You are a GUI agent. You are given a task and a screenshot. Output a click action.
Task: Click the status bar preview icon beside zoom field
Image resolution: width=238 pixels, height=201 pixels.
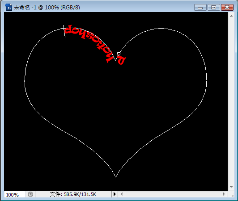[30, 194]
